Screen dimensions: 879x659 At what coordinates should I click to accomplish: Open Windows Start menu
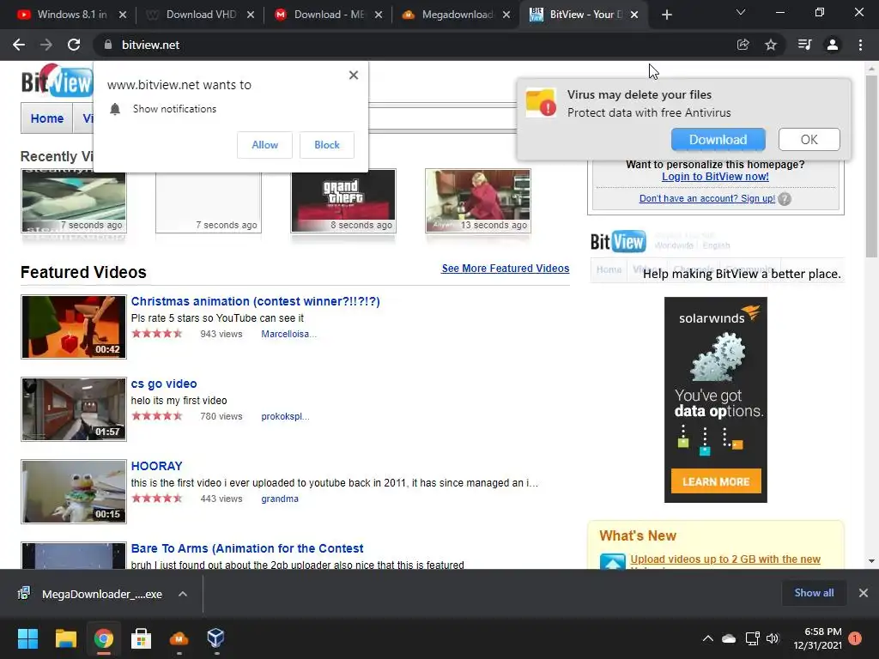27,638
